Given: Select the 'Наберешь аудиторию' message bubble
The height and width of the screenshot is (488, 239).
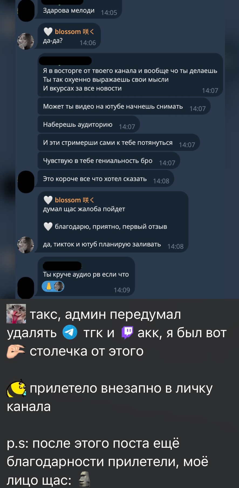Looking at the screenshot, I should coord(88,125).
